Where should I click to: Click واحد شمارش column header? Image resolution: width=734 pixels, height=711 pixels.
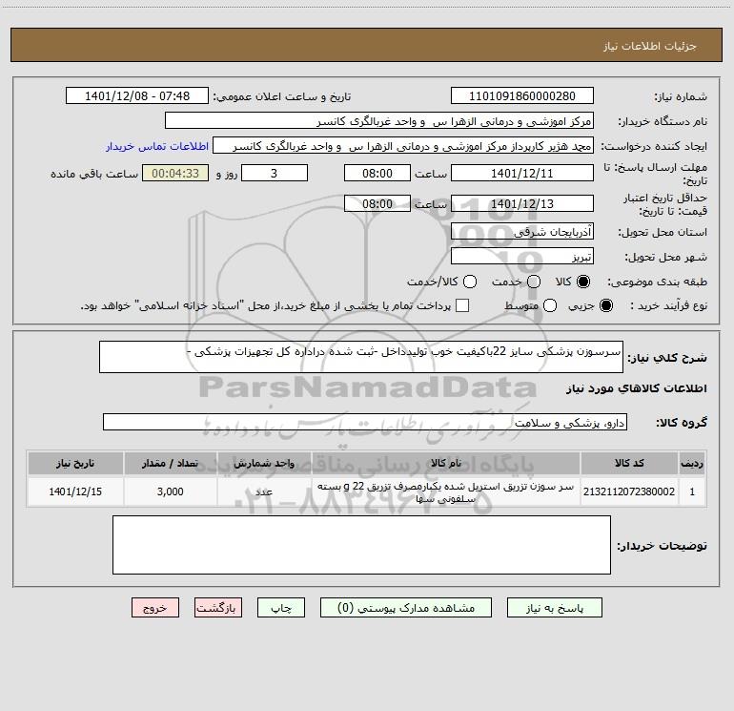[264, 463]
